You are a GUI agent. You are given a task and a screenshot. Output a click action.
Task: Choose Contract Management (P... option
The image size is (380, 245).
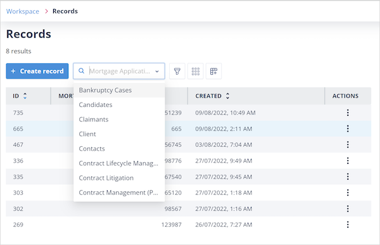point(119,192)
